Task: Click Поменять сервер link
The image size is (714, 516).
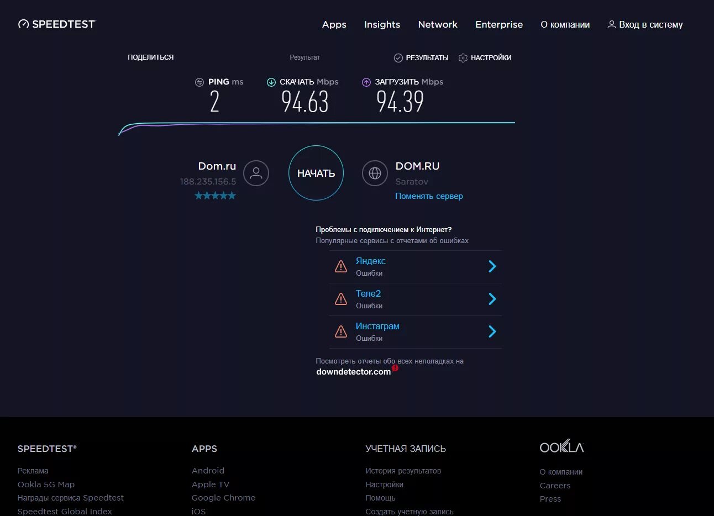Action: (x=429, y=196)
